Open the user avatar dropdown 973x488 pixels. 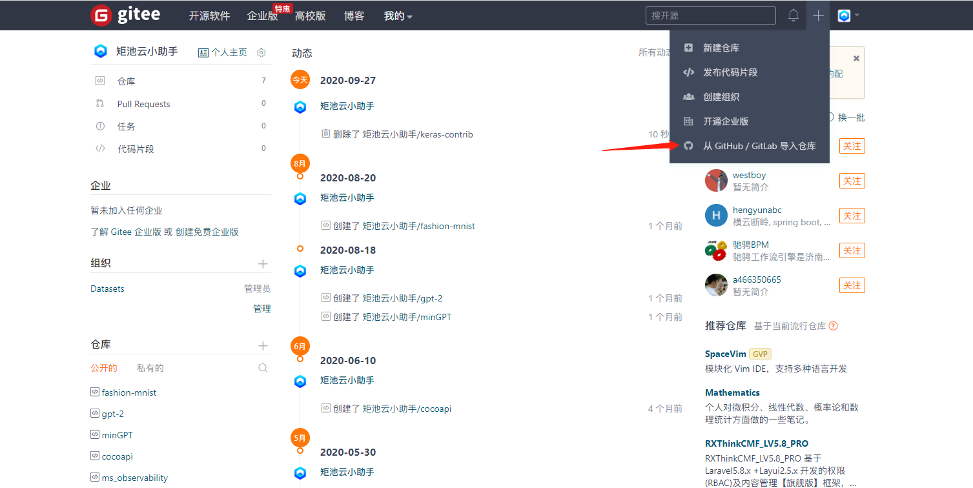[848, 15]
